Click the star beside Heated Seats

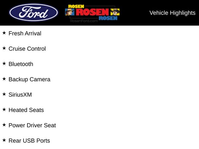pos(4,109)
